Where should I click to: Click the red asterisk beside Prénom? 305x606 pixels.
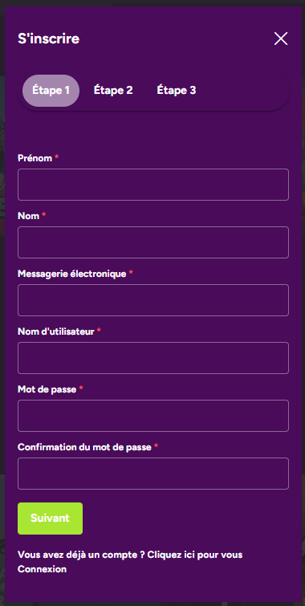pos(57,157)
